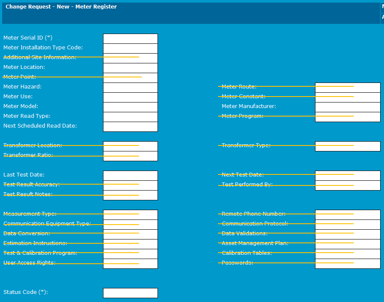Click the Status Code input field
Screen dimensions: 384x302
[130, 293]
